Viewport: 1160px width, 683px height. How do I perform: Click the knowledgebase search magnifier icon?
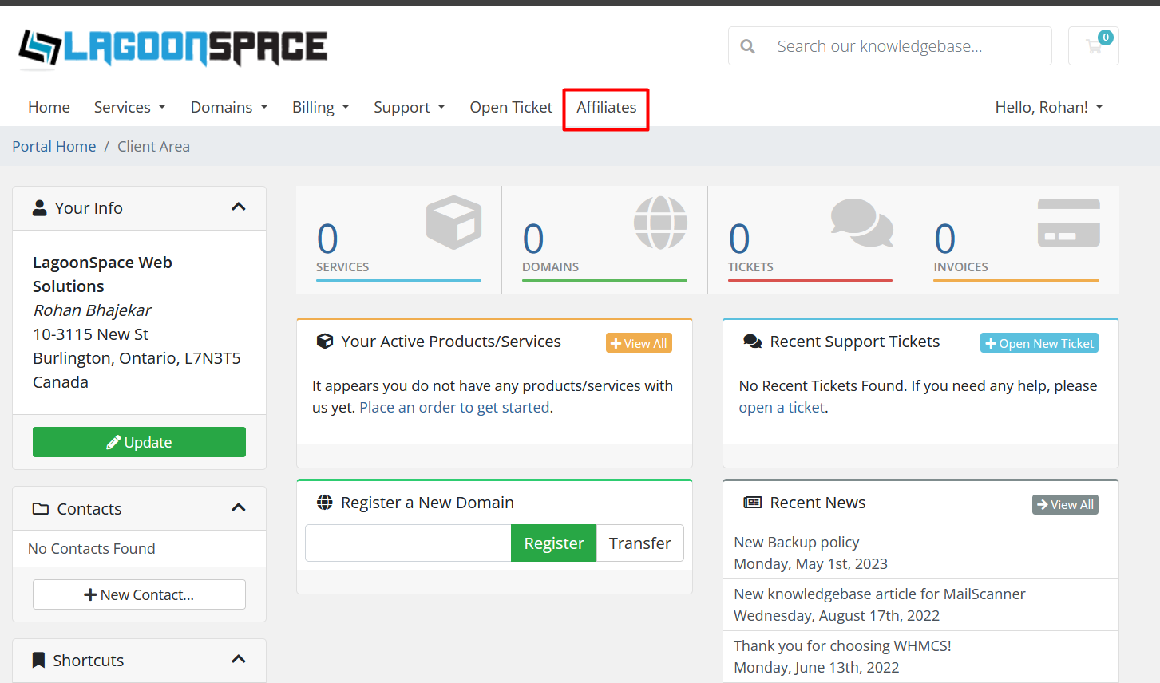[747, 46]
